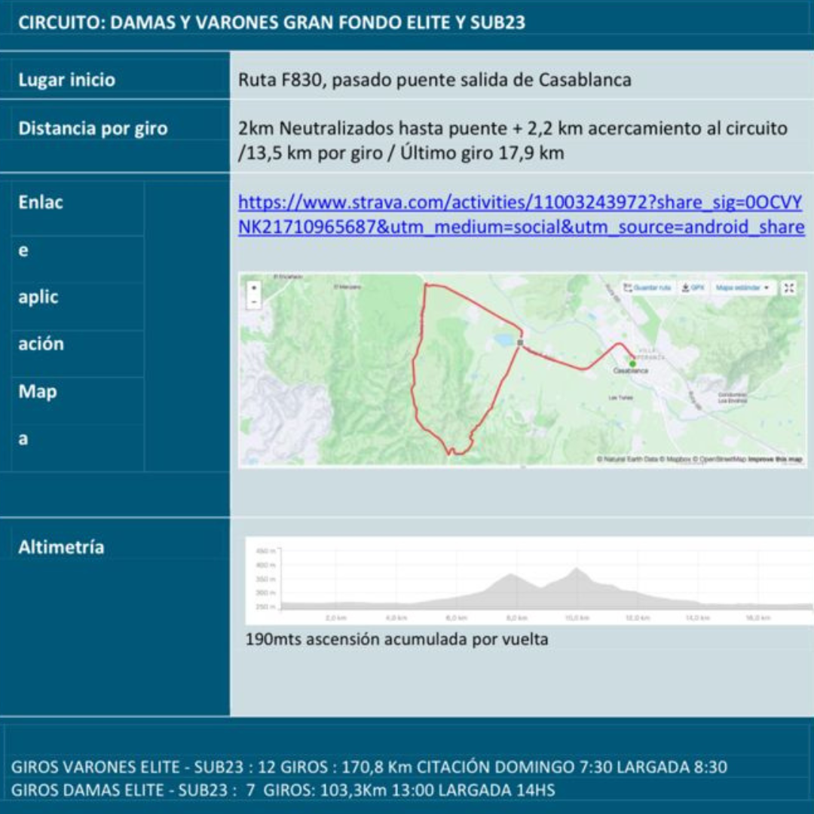The image size is (814, 814).
Task: Click the highest peak on the elevation chart
Action: [x=577, y=571]
